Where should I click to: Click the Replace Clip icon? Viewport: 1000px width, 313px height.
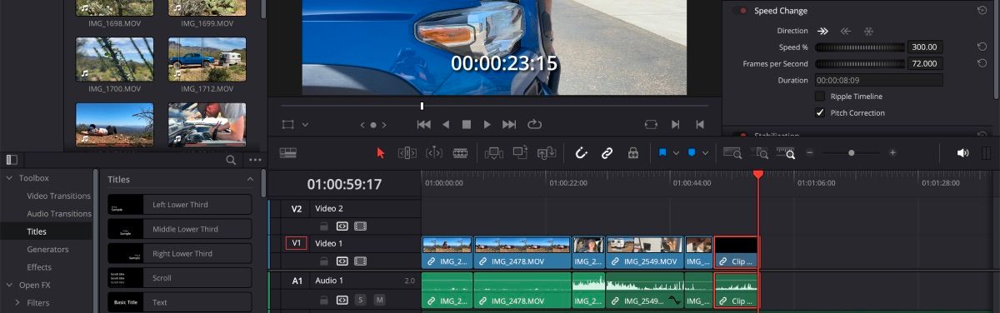click(547, 153)
